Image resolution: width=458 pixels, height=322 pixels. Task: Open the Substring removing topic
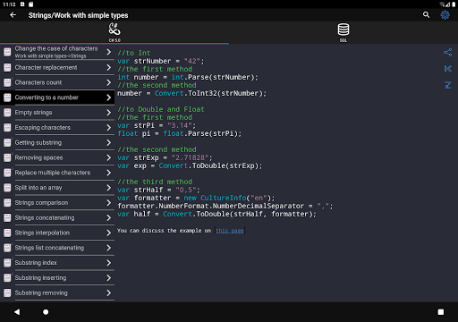(57, 292)
